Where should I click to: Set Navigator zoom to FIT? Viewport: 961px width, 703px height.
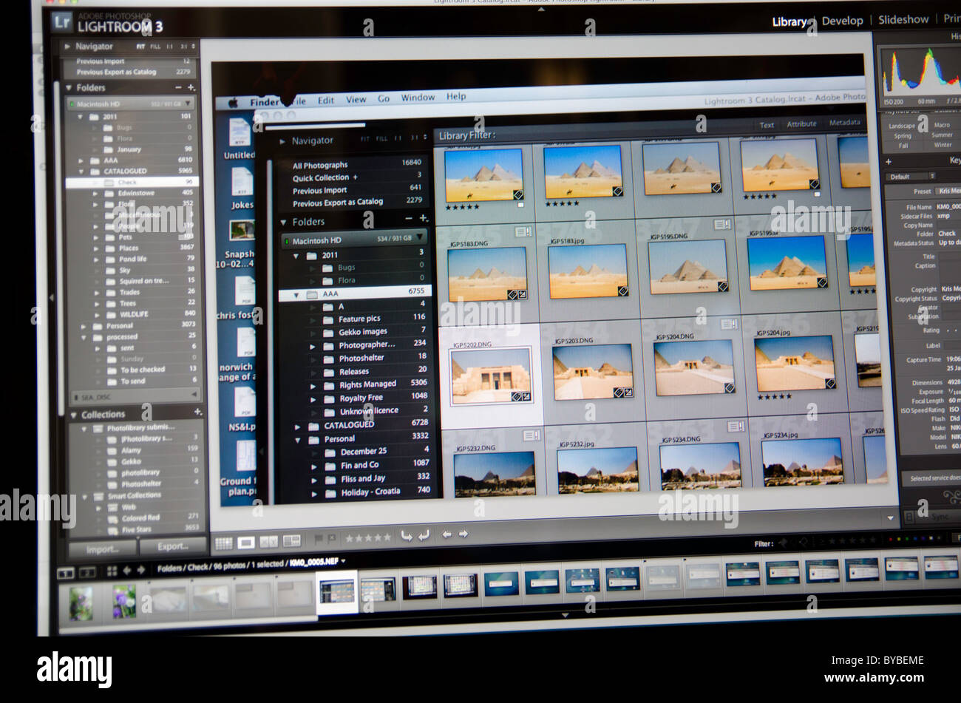pyautogui.click(x=141, y=47)
